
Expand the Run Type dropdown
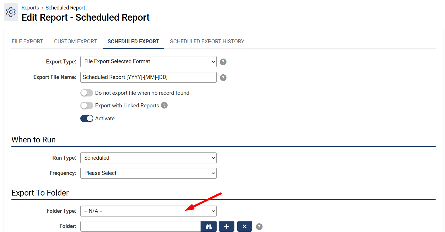(x=148, y=158)
